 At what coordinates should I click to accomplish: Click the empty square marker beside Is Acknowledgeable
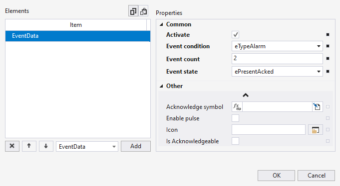point(328,141)
